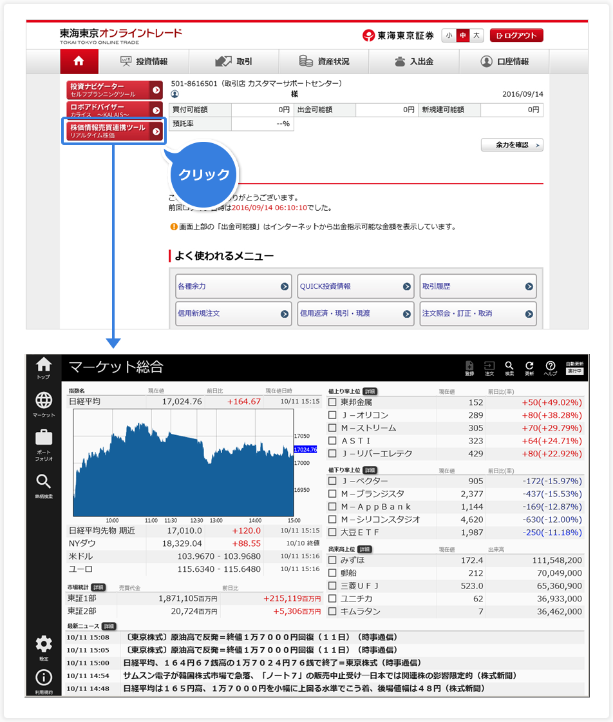Viewport: 613px width, 722px height.
Task: Open 詳細 for 市場統計
Action: coord(99,587)
